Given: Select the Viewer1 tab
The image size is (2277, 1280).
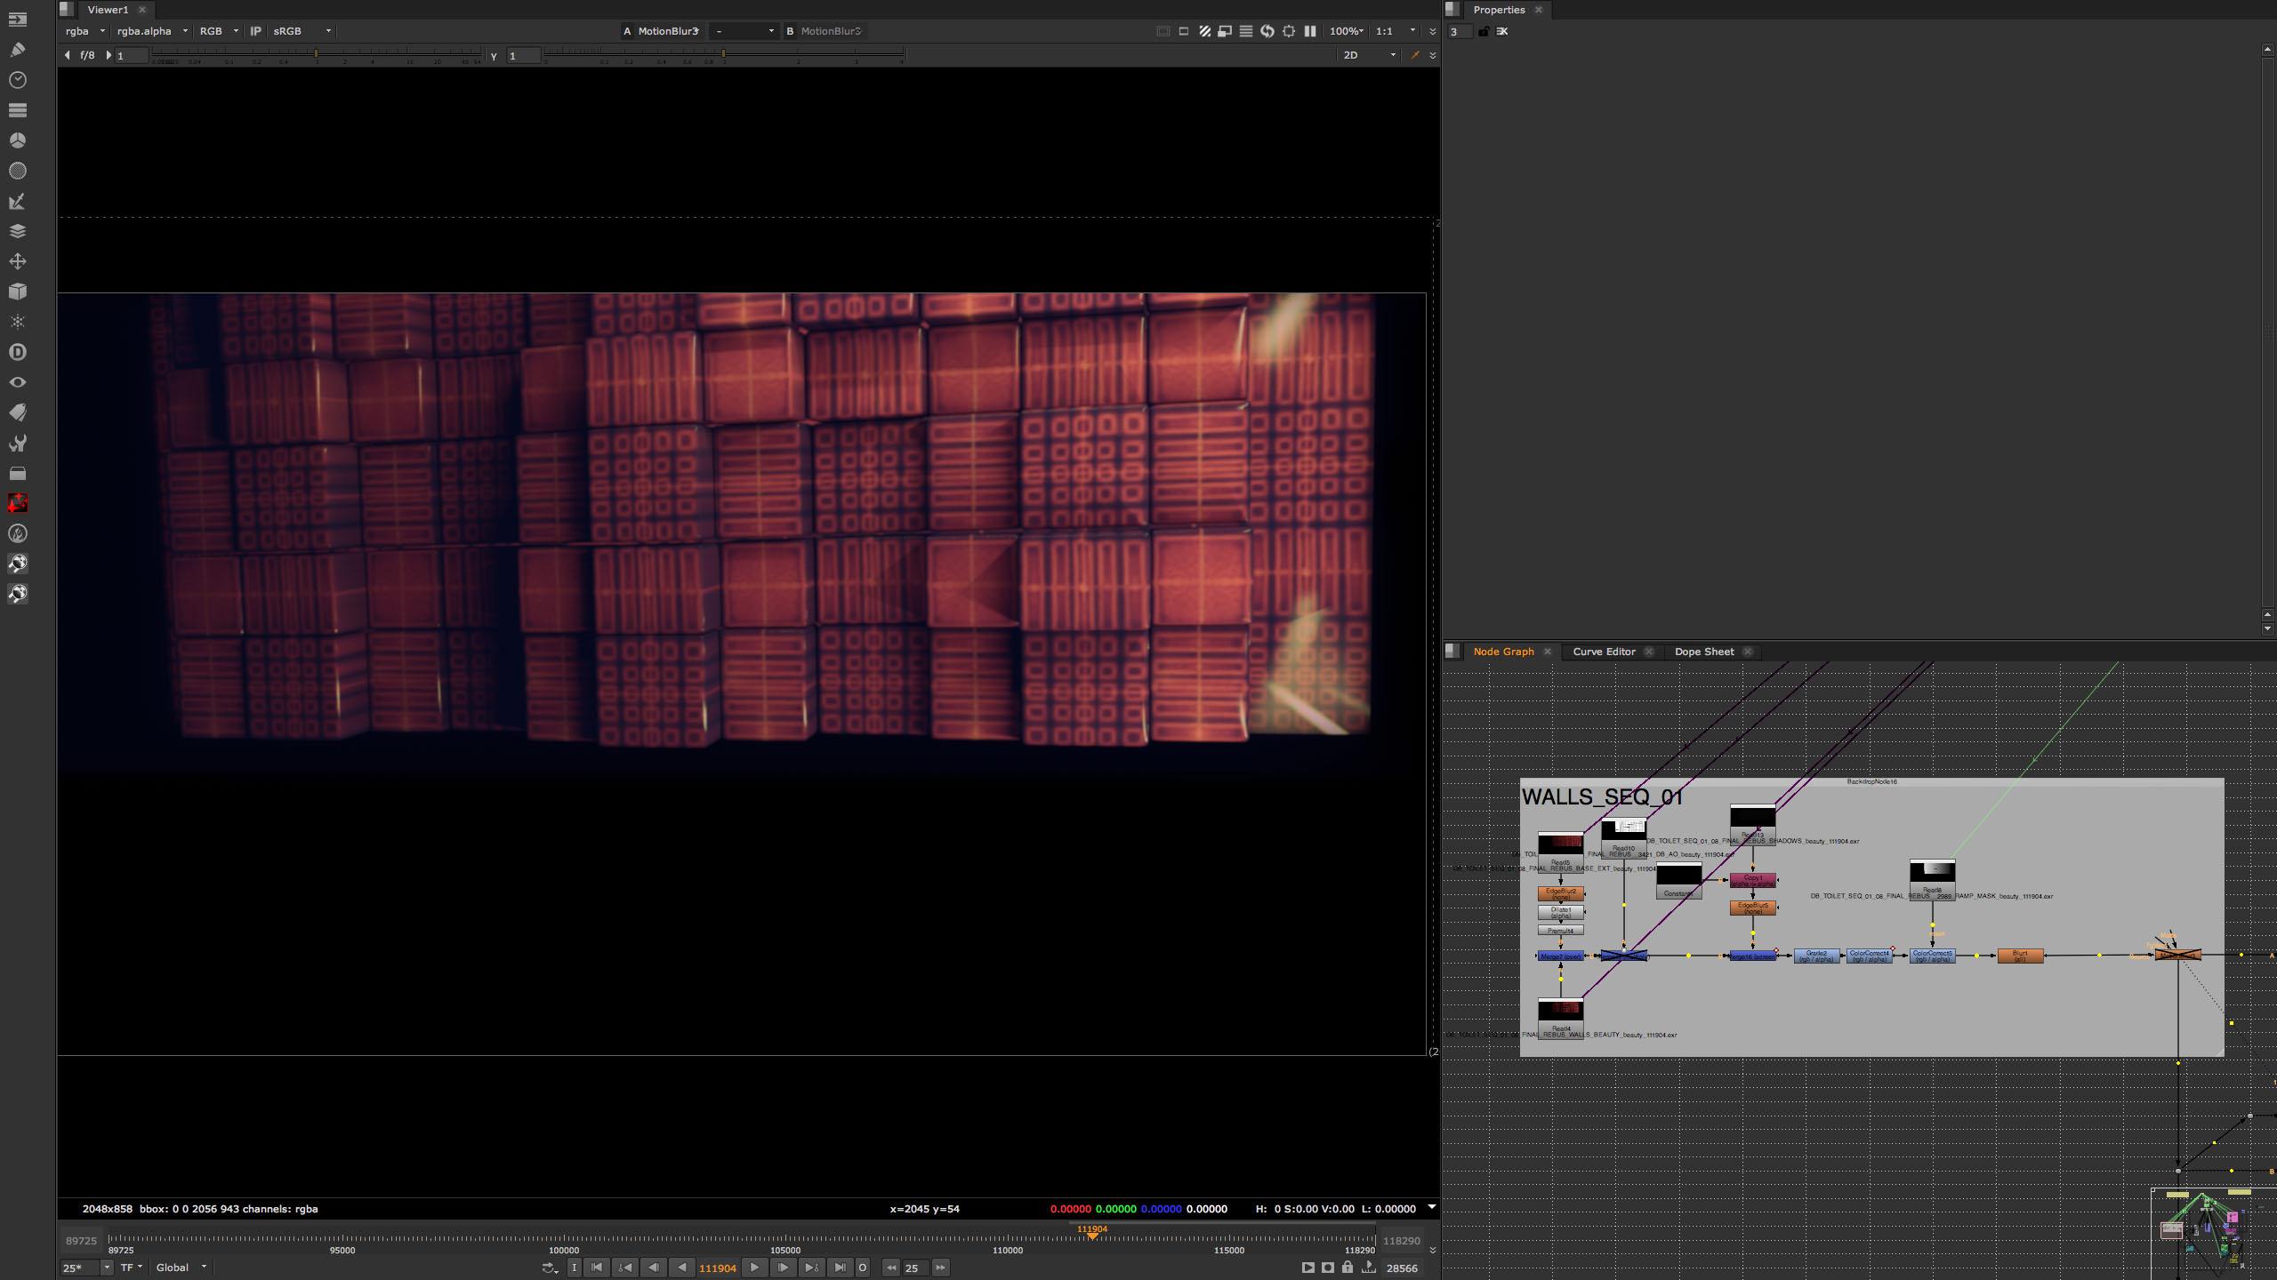Looking at the screenshot, I should coord(108,10).
